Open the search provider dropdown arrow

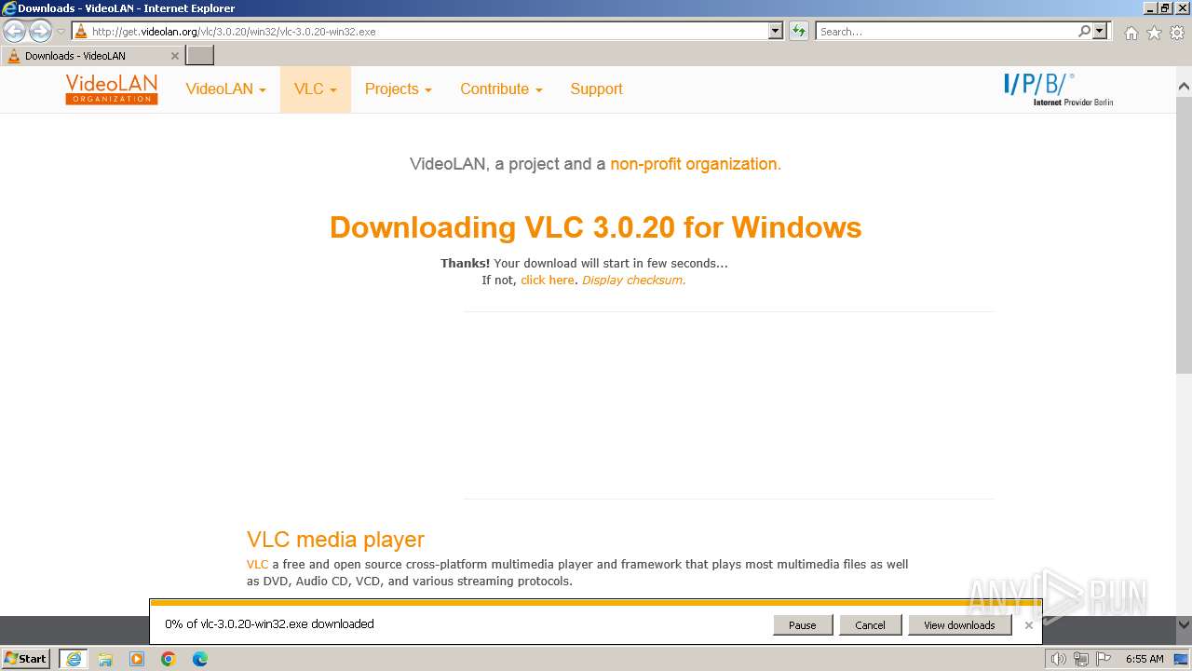(1100, 31)
